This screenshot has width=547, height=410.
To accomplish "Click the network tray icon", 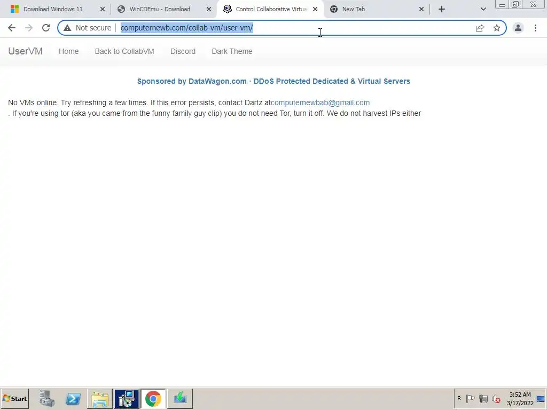I will 483,398.
